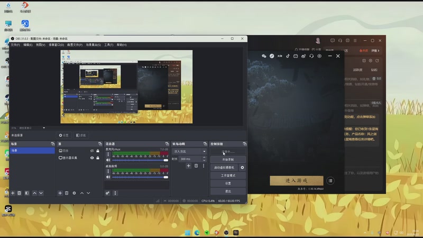The image size is (423, 238).
Task: Select 场景 item in scenes list
Action: point(32,151)
